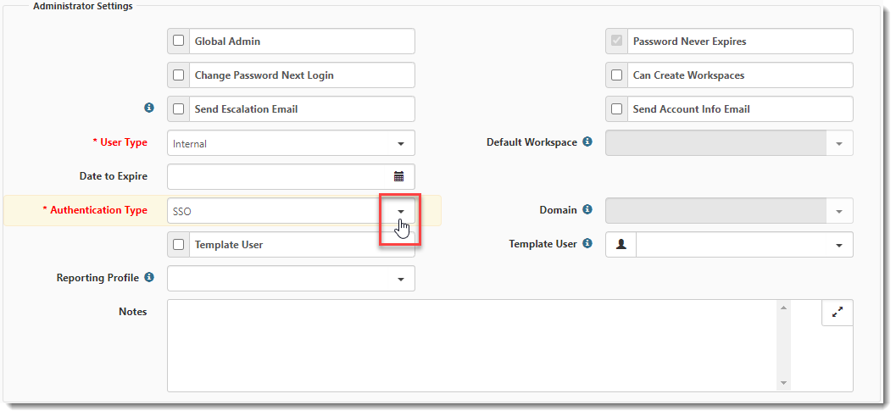Click the Domain info icon

click(x=587, y=210)
